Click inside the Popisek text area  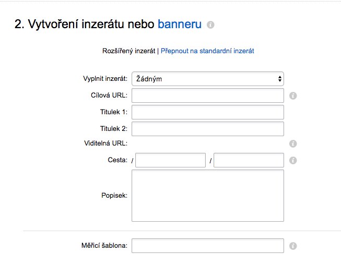coord(208,196)
